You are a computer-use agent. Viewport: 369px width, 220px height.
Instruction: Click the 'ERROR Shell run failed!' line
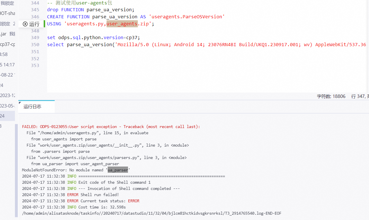70,195
